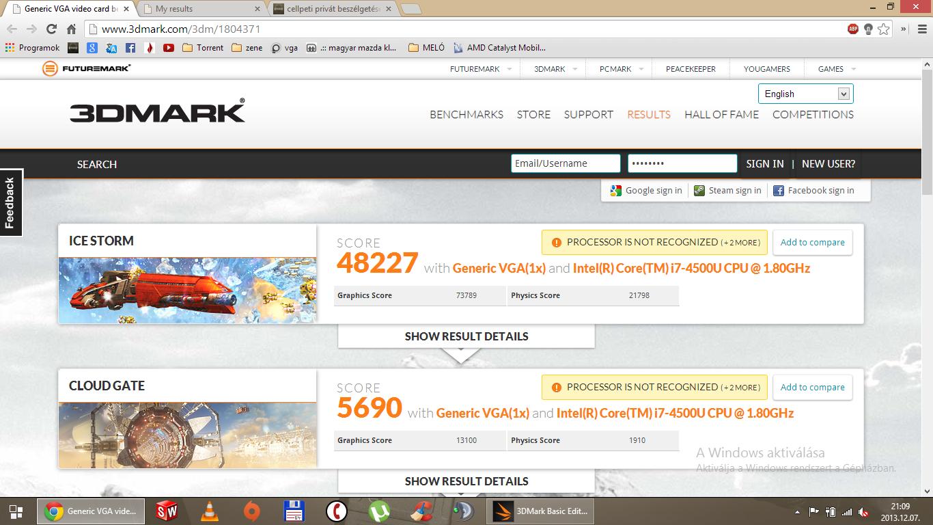
Task: Expand the GAMES top menu
Action: point(837,69)
